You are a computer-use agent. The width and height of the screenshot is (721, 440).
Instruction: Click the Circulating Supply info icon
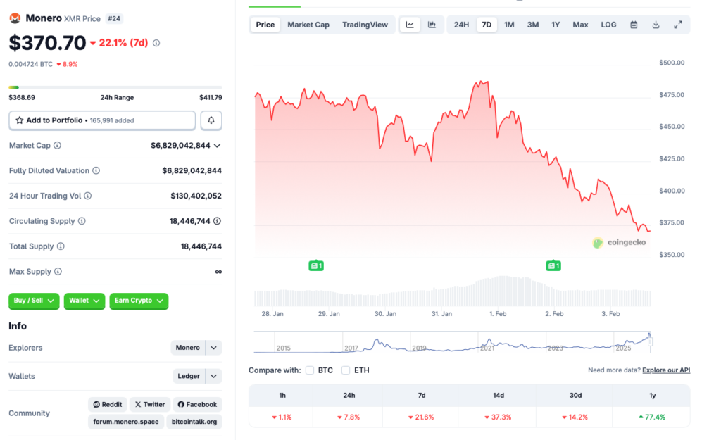pos(82,221)
